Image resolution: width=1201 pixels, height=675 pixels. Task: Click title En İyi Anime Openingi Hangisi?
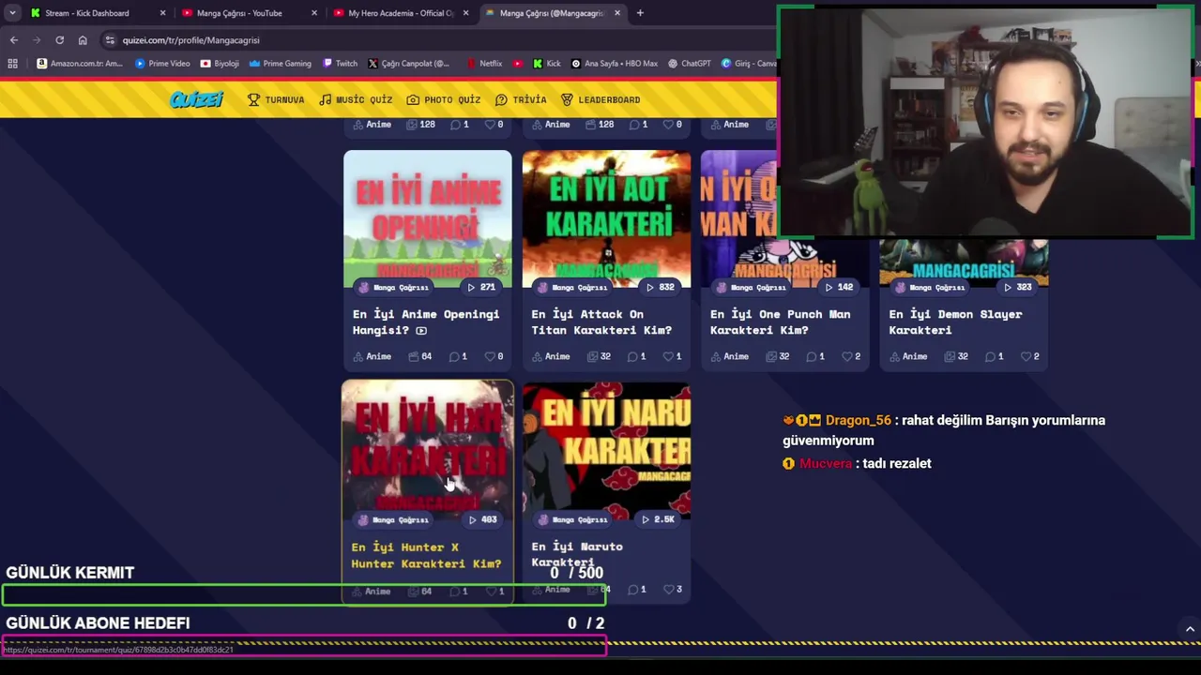(x=426, y=322)
